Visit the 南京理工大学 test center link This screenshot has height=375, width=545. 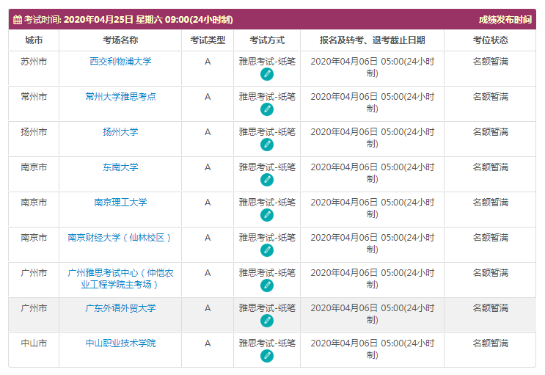[120, 203]
